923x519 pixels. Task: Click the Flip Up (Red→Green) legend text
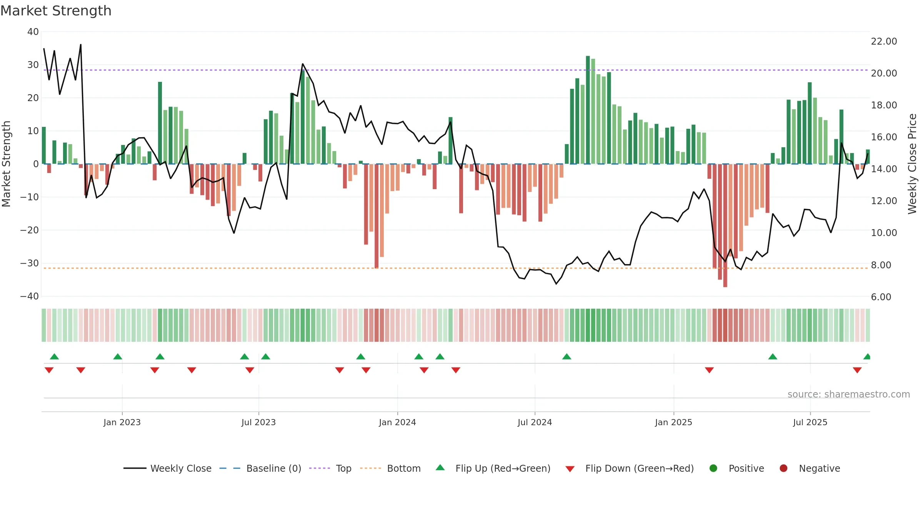point(503,468)
